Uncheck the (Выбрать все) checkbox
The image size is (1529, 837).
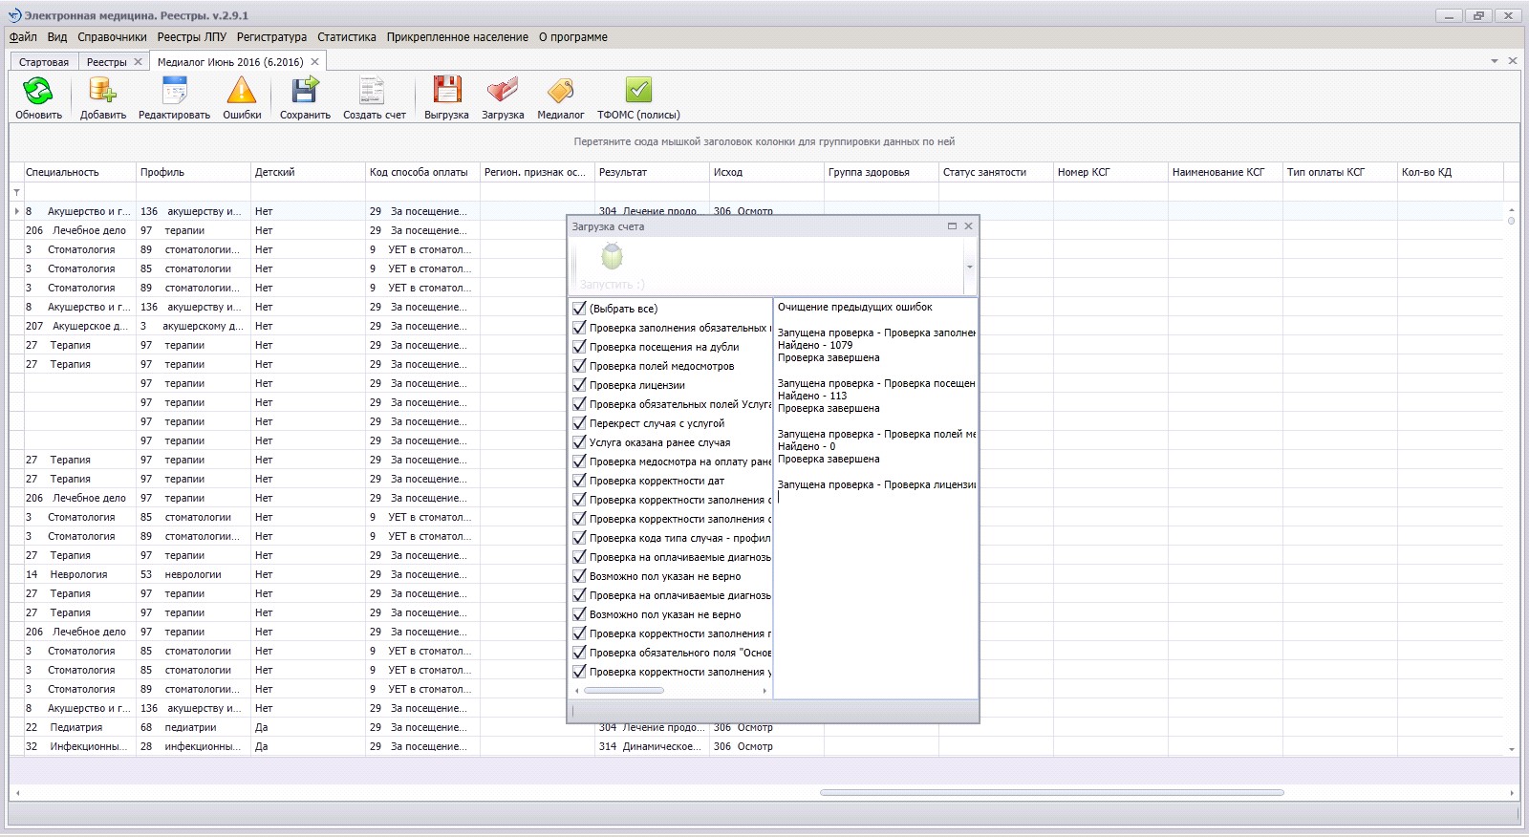pos(579,309)
